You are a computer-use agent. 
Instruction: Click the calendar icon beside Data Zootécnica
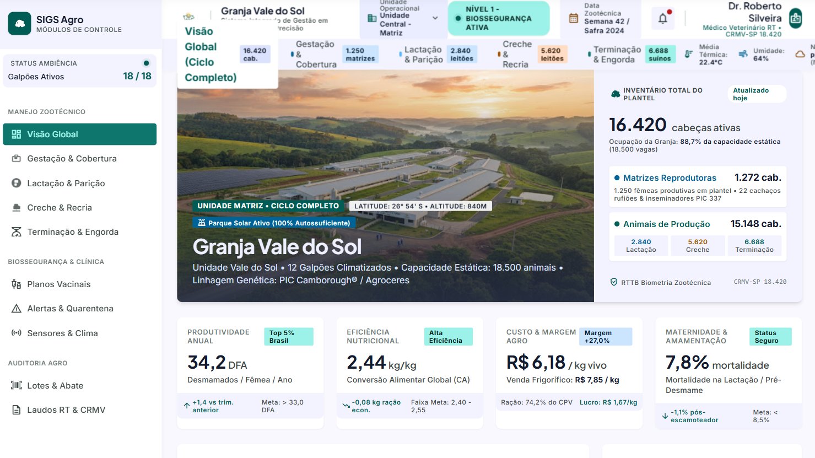pyautogui.click(x=574, y=18)
